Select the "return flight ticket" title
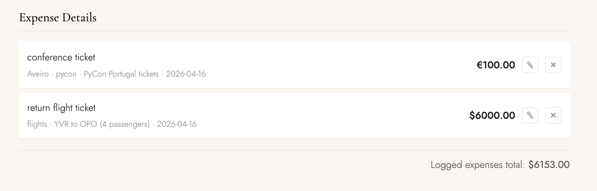The width and height of the screenshot is (597, 191). click(61, 108)
